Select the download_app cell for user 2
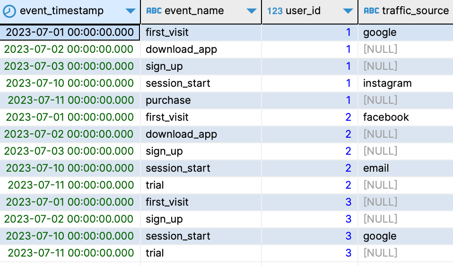This screenshot has width=453, height=266. coord(201,134)
